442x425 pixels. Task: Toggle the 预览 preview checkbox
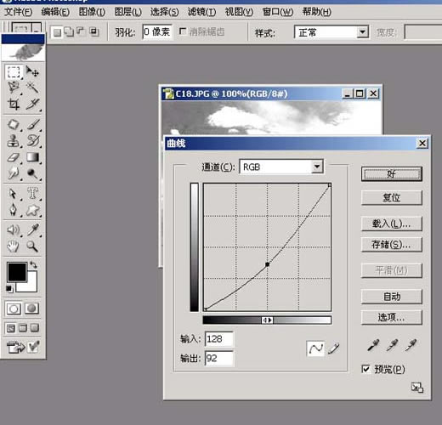366,369
